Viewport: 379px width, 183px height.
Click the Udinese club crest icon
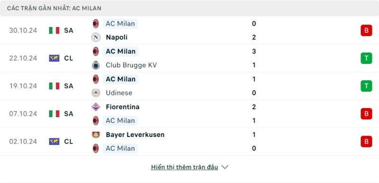pos(96,93)
